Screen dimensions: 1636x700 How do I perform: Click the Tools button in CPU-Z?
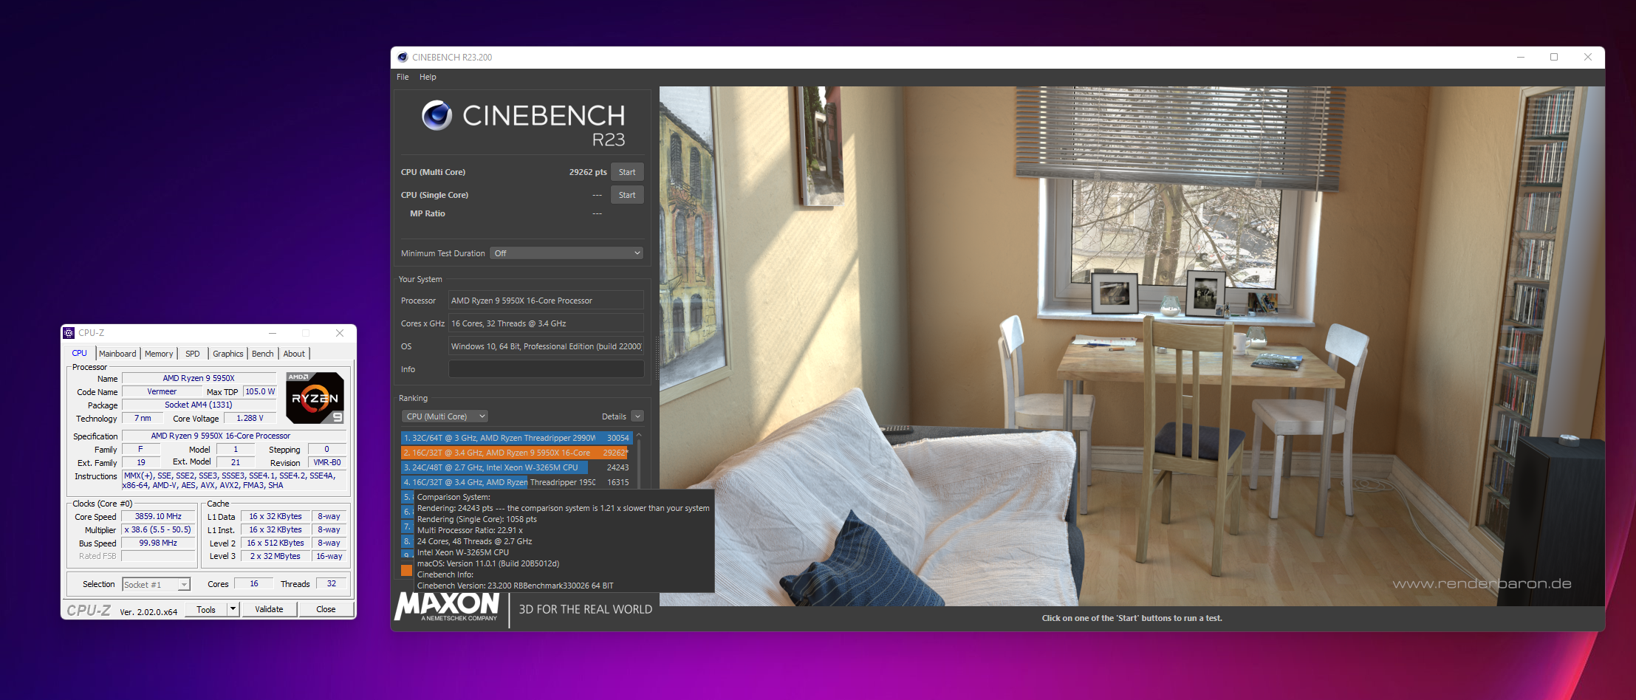(x=206, y=610)
